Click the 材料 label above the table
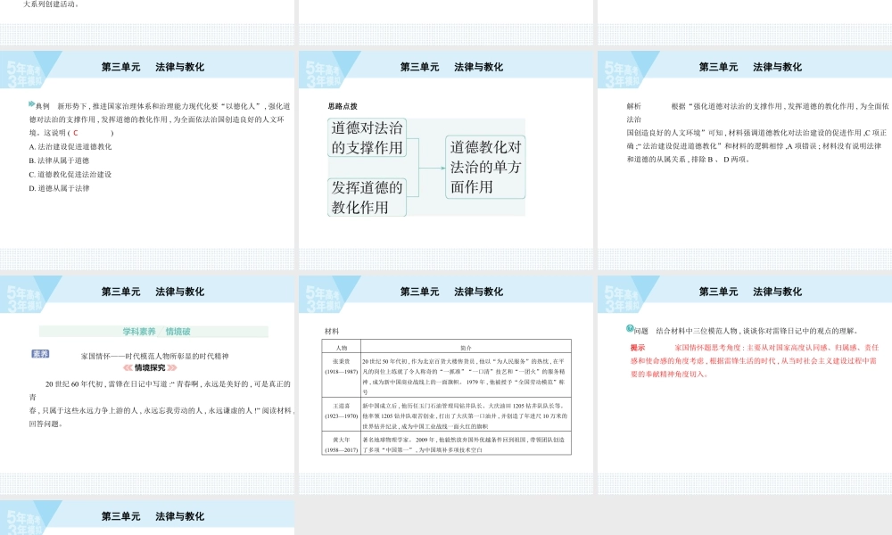The height and width of the screenshot is (535, 892). [x=332, y=331]
